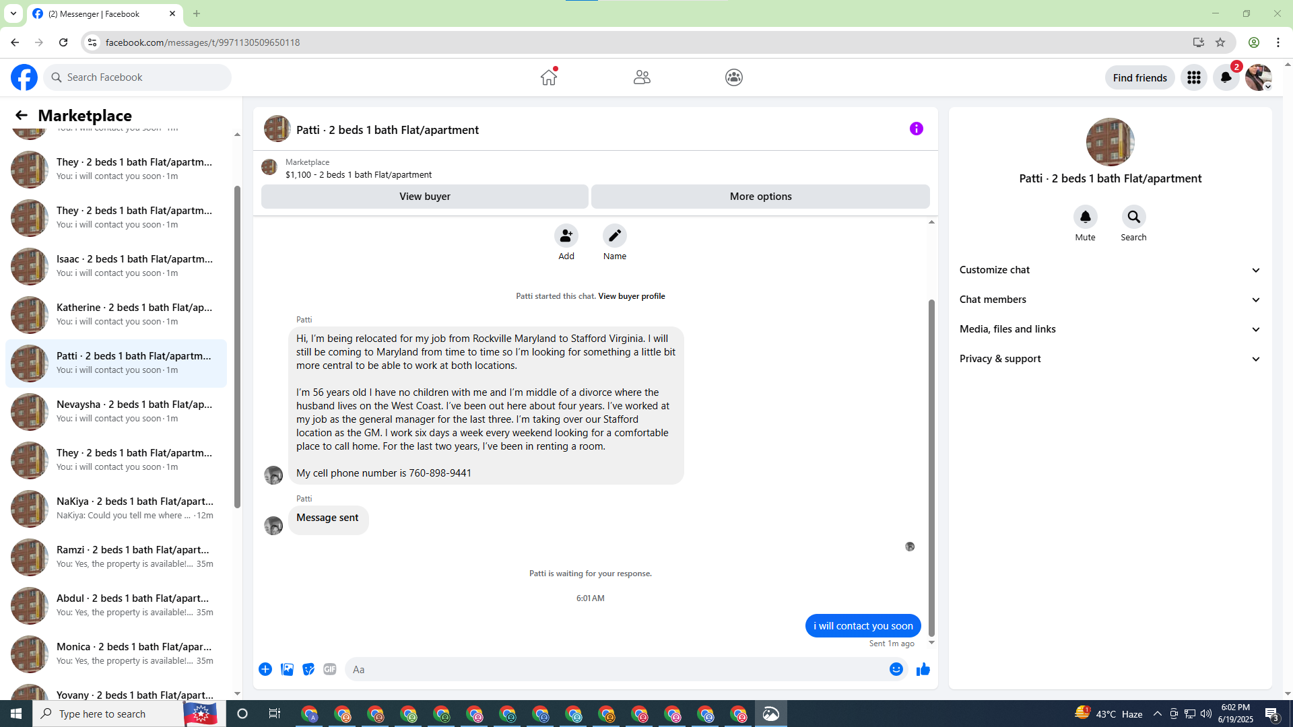Reload the page
This screenshot has width=1293, height=727.
coord(63,42)
